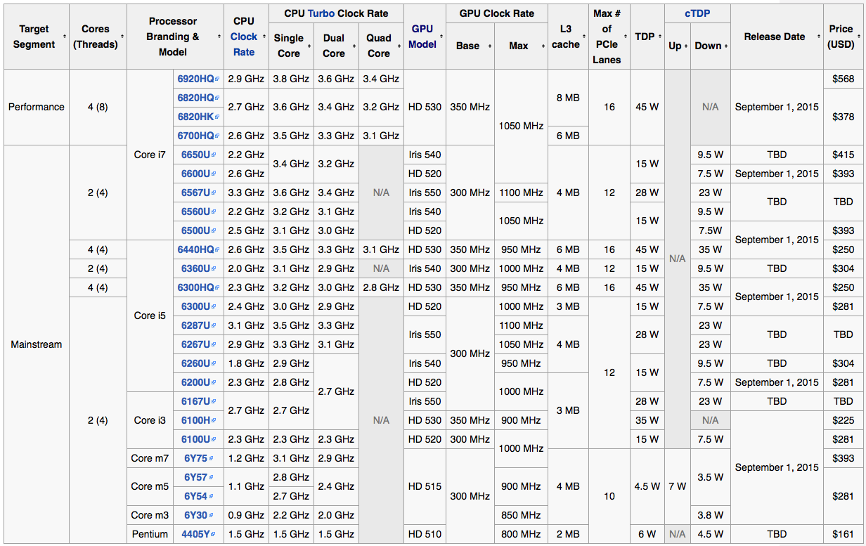
Task: Select the '2 MB' L3 cache cell
Action: [x=568, y=534]
